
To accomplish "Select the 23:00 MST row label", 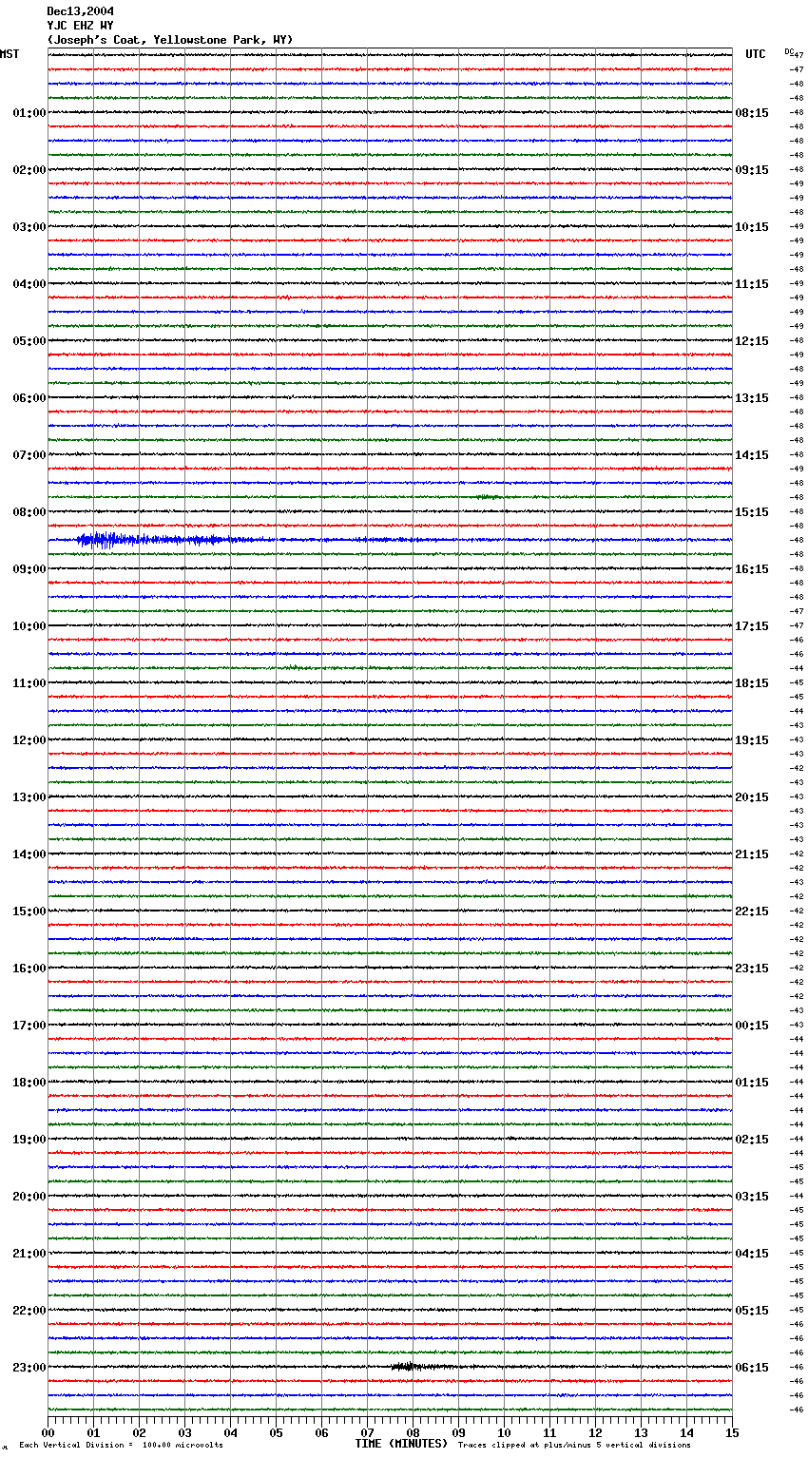I will pyautogui.click(x=29, y=1368).
